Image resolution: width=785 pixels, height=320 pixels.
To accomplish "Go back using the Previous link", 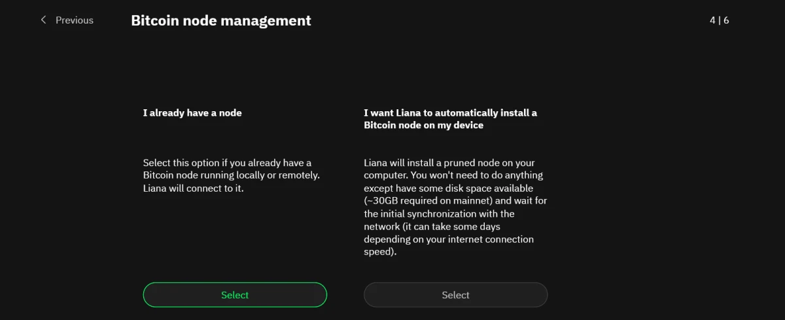I will coord(67,20).
